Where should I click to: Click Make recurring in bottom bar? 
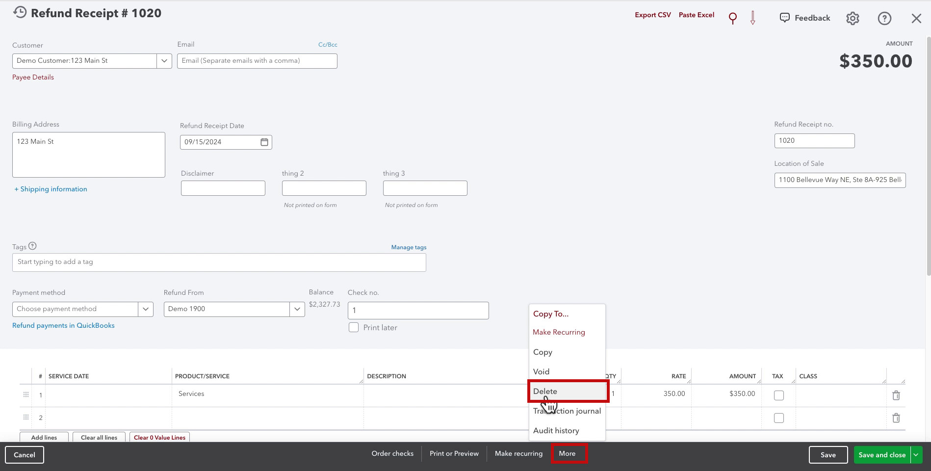tap(518, 453)
